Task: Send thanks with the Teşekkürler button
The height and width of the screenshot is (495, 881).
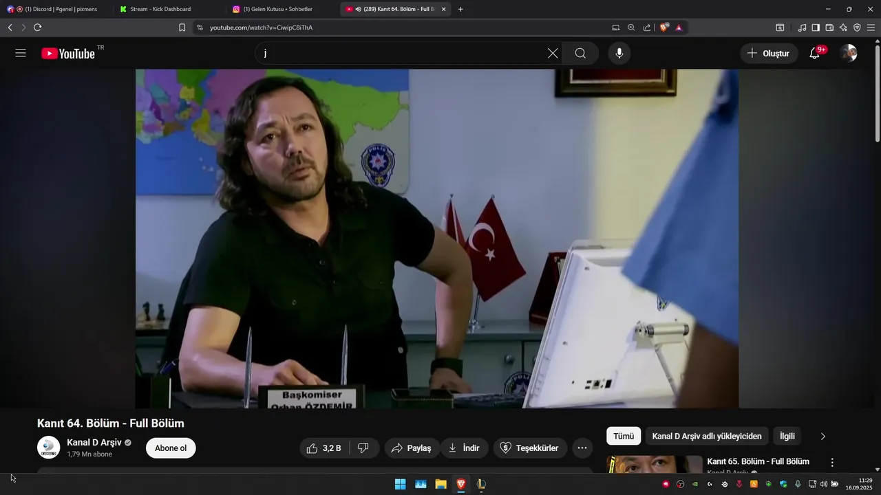Action: [x=529, y=448]
